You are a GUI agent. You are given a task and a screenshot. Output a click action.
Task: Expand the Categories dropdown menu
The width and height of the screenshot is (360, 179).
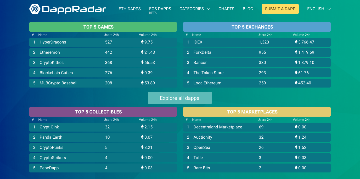pyautogui.click(x=195, y=9)
